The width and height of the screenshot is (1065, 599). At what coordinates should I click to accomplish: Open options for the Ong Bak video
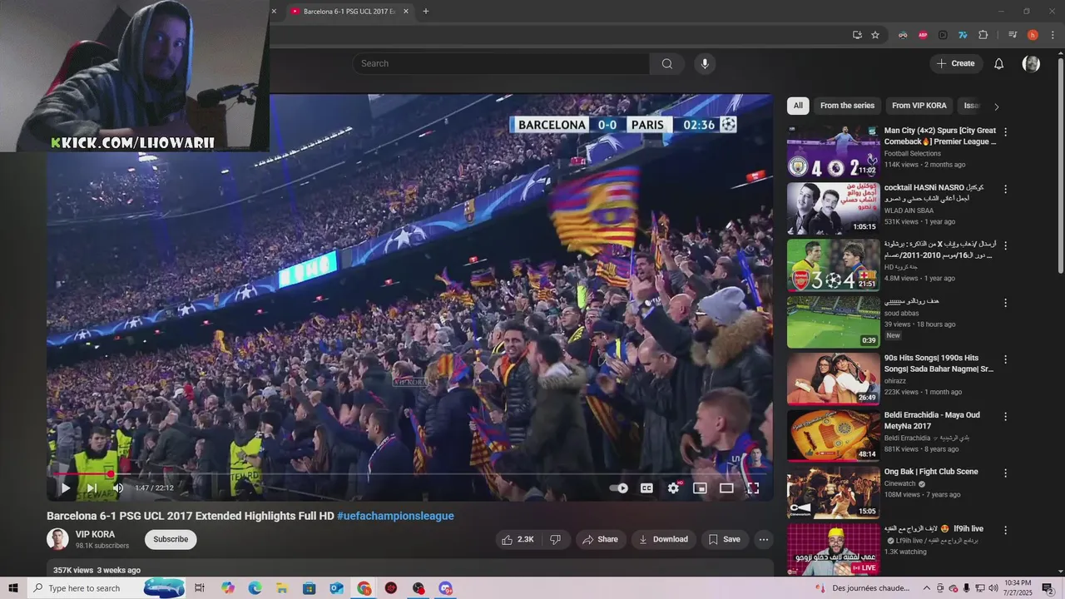pos(1005,473)
